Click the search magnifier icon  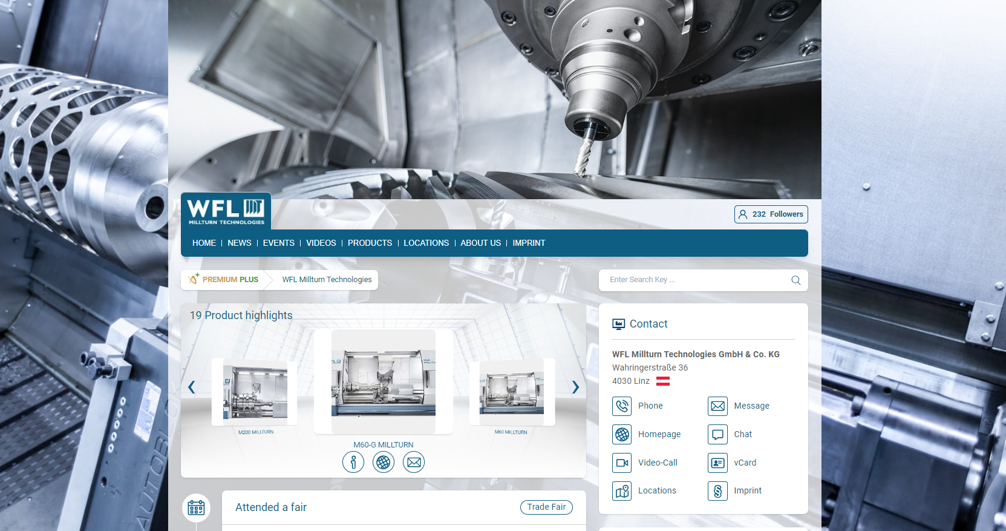795,280
